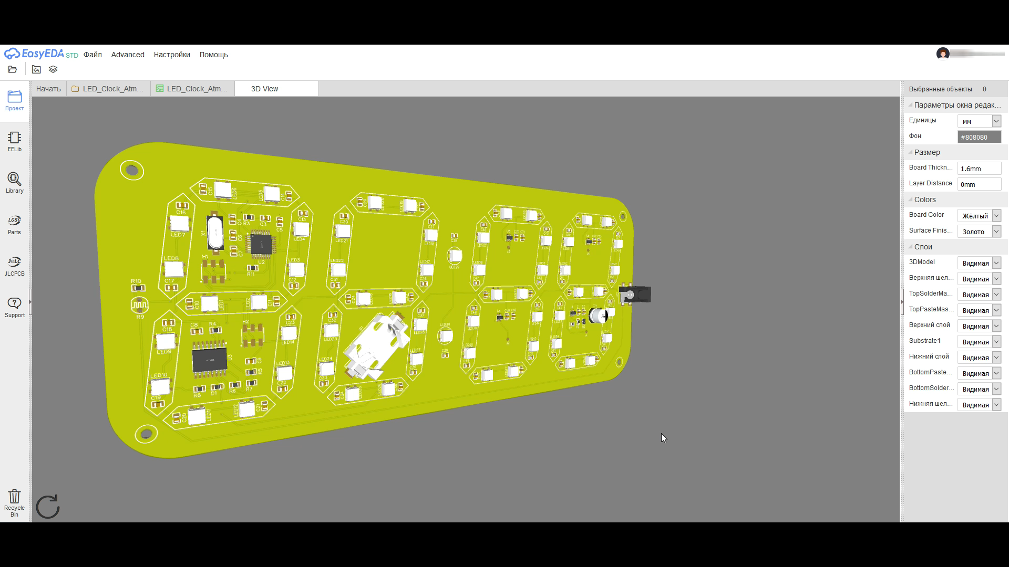Viewport: 1009px width, 567px height.
Task: Open JLCPCB ordering panel
Action: click(14, 266)
